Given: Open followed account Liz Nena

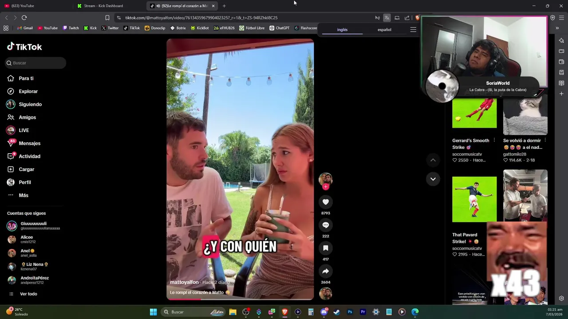Looking at the screenshot, I should [x=34, y=267].
